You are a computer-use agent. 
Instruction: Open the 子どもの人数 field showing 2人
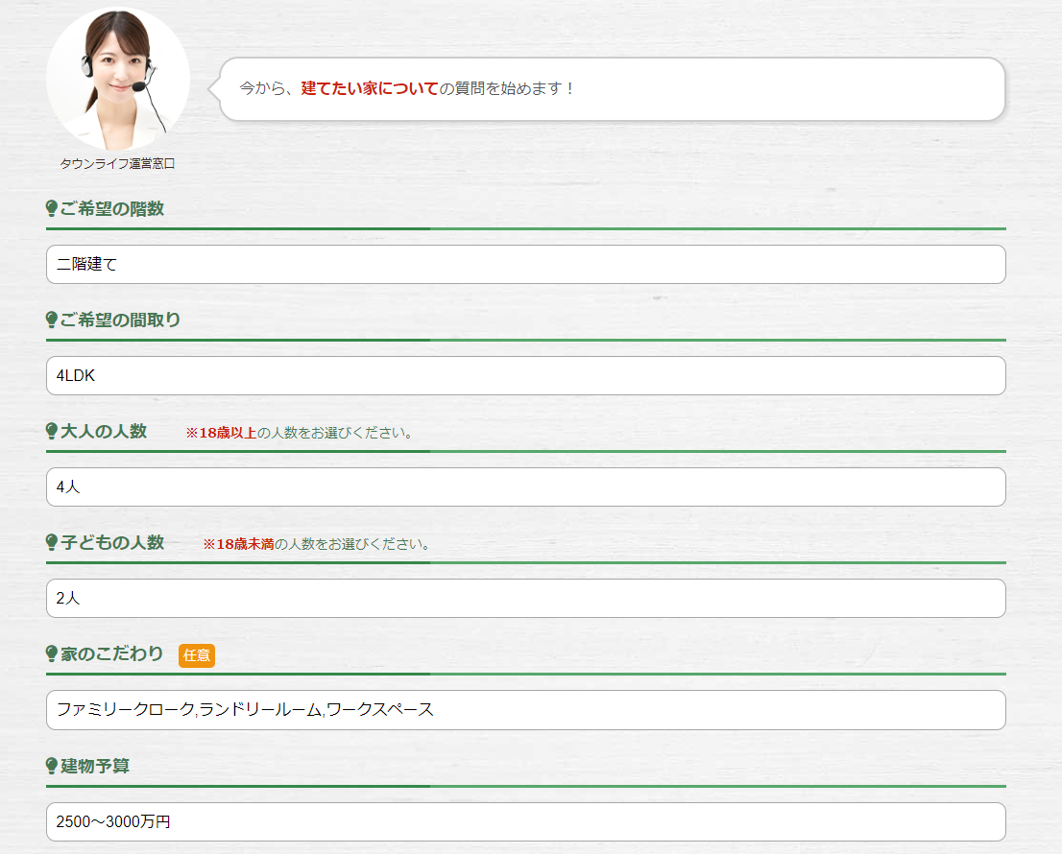click(525, 598)
